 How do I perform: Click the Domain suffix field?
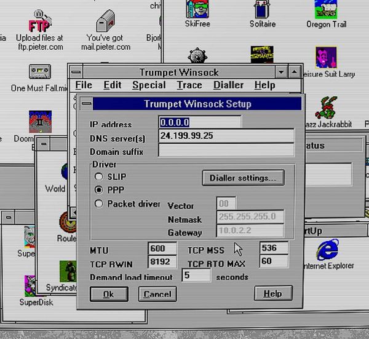tap(226, 150)
